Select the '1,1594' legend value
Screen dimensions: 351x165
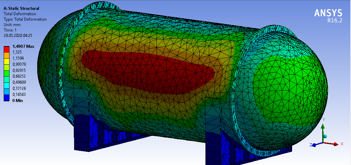[18, 58]
